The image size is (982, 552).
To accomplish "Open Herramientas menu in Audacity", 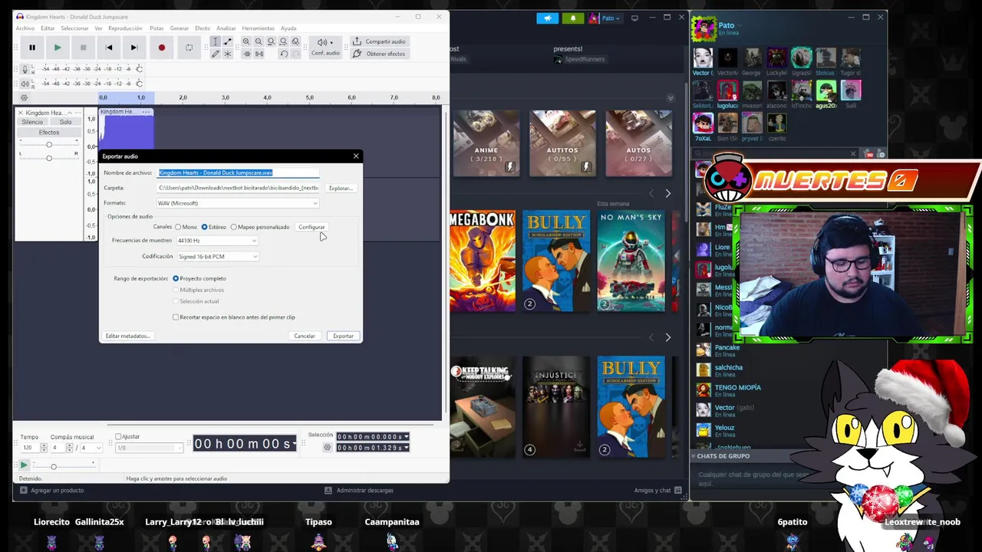I will pyautogui.click(x=259, y=28).
